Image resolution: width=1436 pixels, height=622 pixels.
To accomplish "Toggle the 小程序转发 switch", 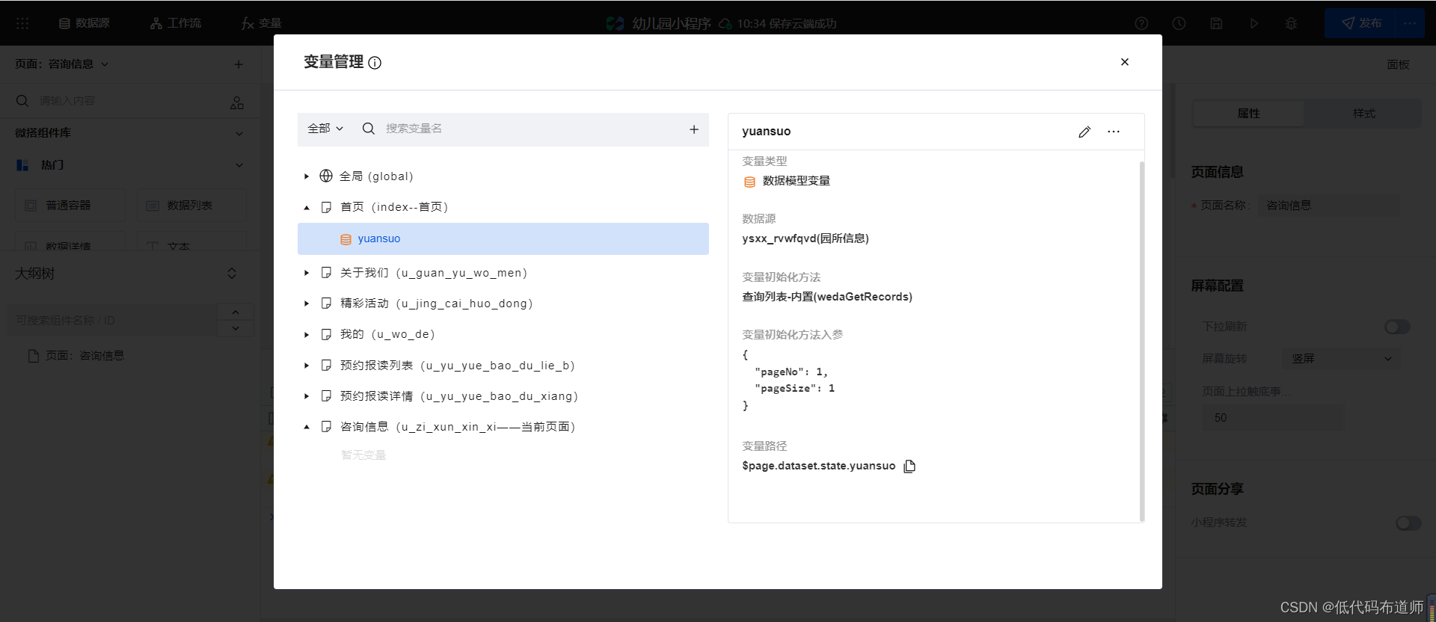I will (x=1408, y=523).
